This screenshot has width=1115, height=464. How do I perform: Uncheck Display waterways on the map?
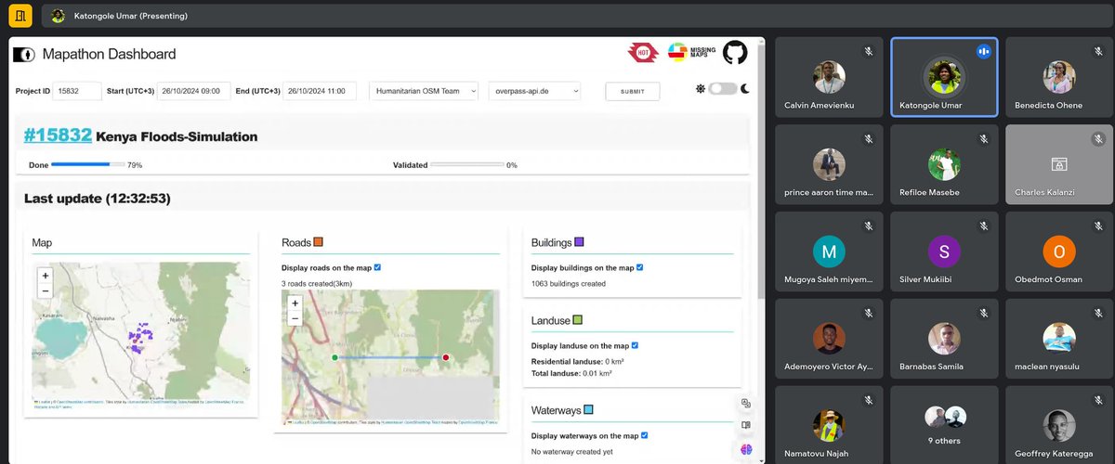click(x=645, y=435)
